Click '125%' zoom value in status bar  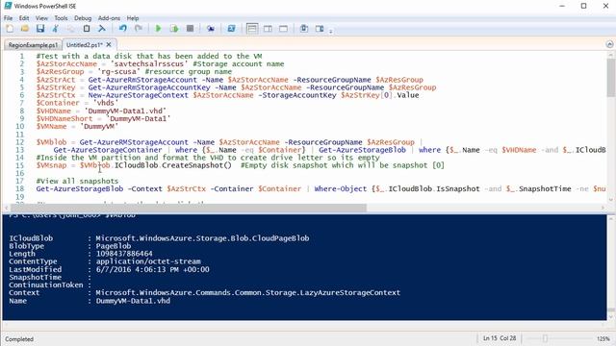click(x=603, y=338)
